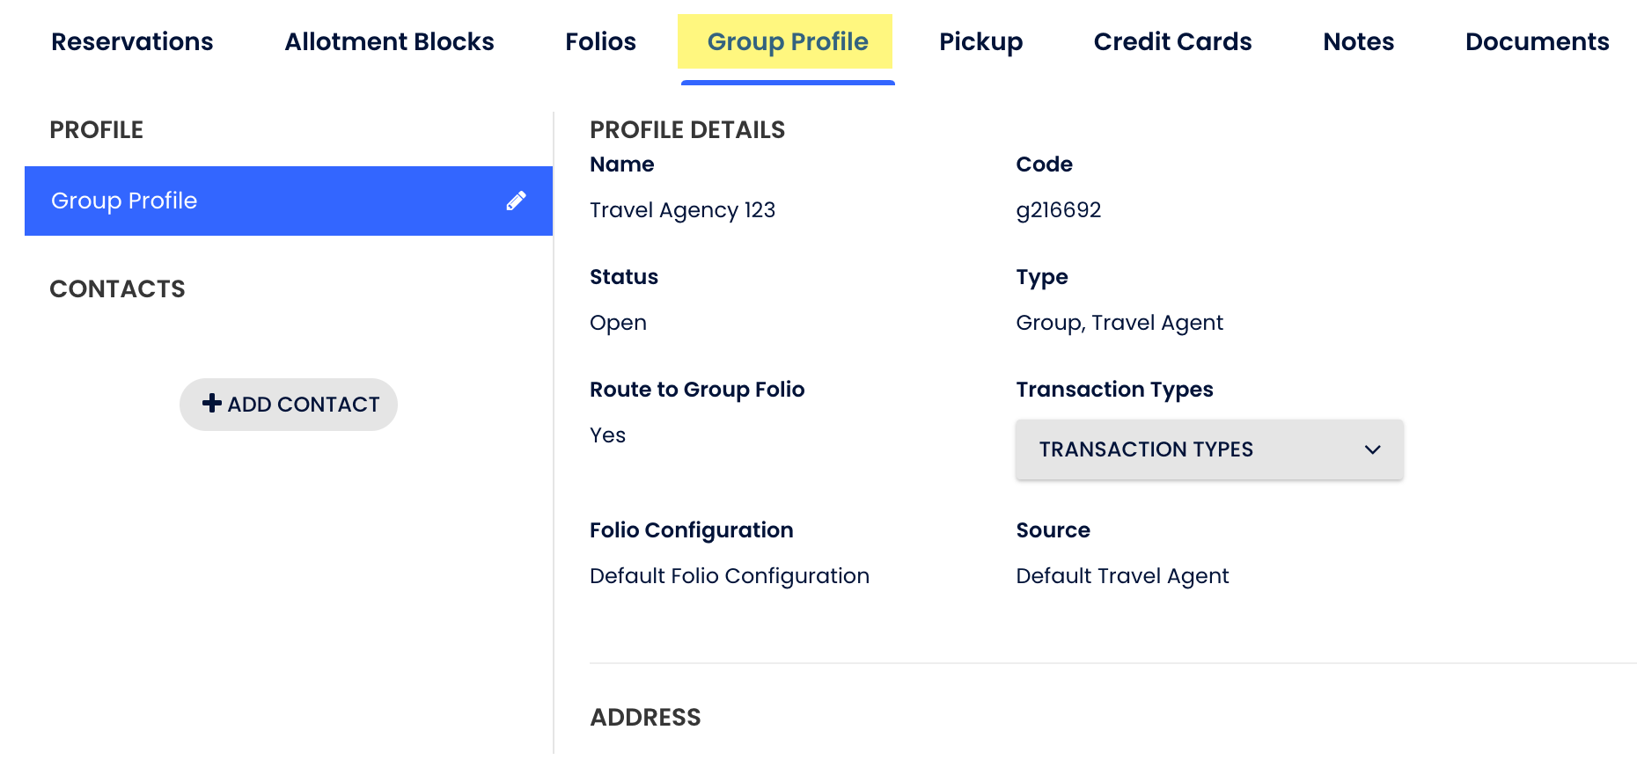Click the Address section heading
This screenshot has height=774, width=1637.
[645, 717]
